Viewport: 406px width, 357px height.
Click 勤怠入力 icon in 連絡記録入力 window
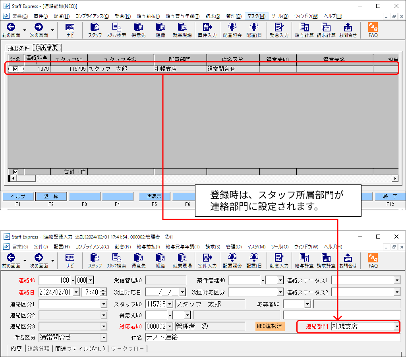[279, 261]
